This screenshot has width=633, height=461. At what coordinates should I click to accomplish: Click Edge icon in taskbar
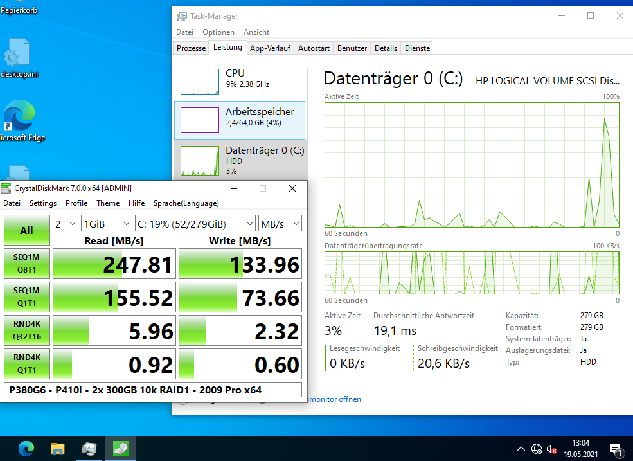coord(26,449)
